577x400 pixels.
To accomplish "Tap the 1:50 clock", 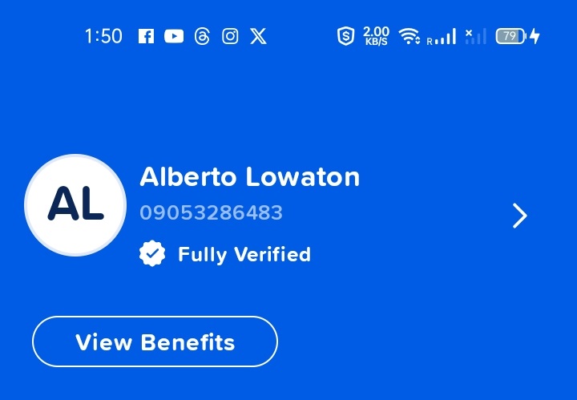I will 103,36.
